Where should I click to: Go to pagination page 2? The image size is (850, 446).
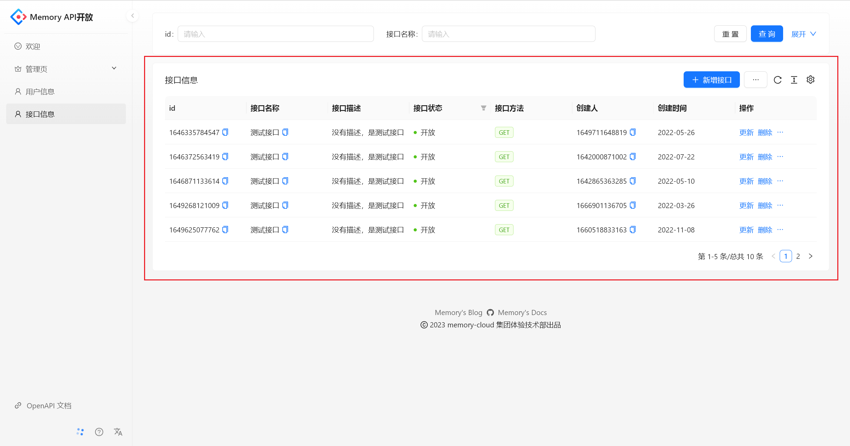[798, 256]
